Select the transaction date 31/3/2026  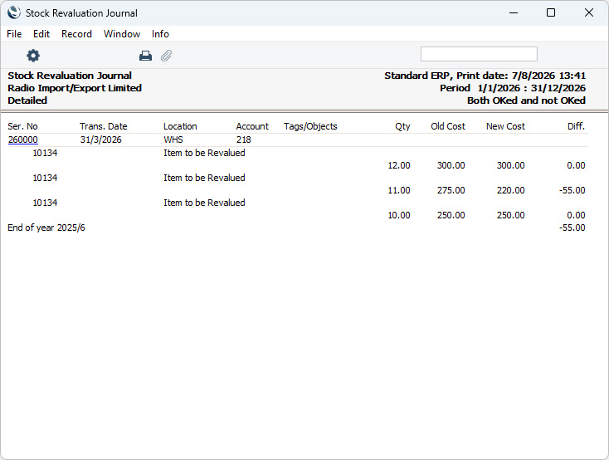101,139
